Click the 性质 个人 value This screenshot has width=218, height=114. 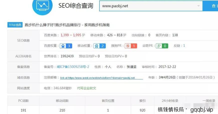tap(108, 67)
